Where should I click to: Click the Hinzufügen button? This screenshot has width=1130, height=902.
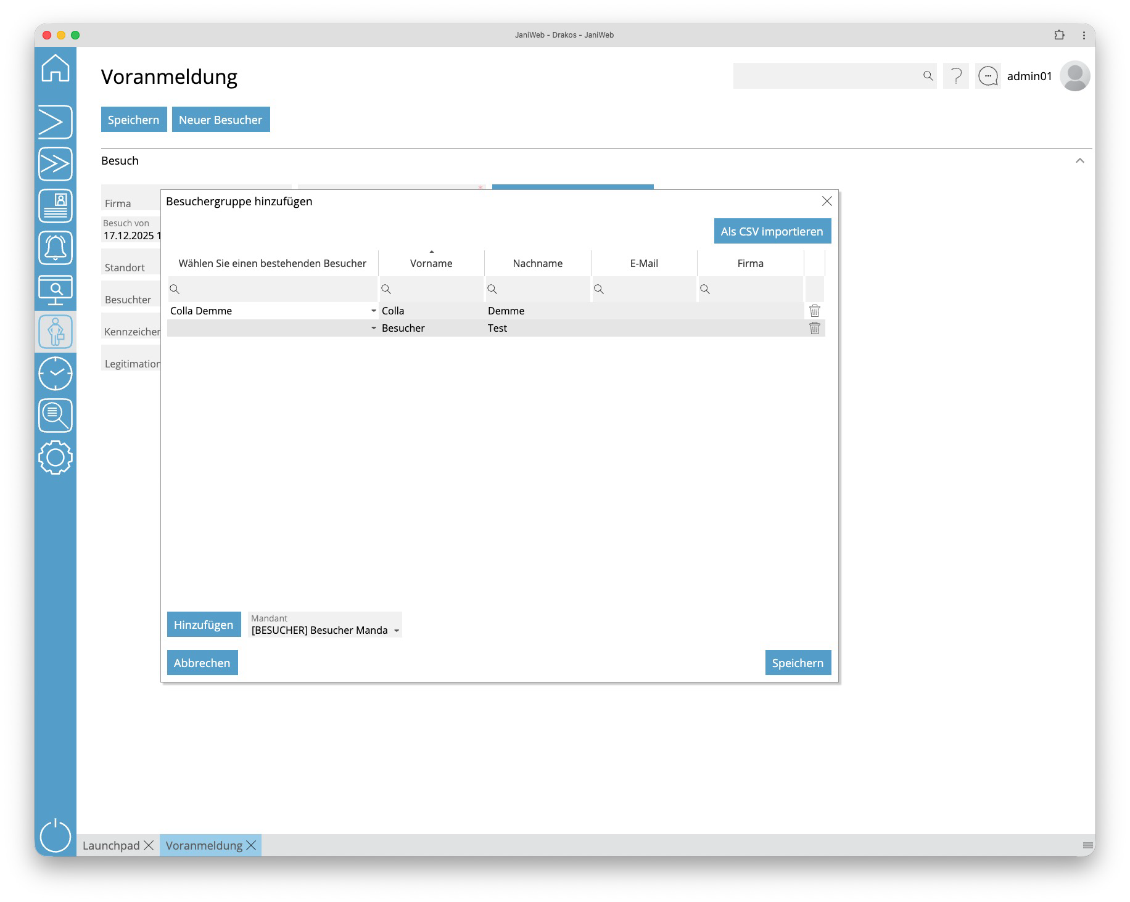click(x=204, y=625)
